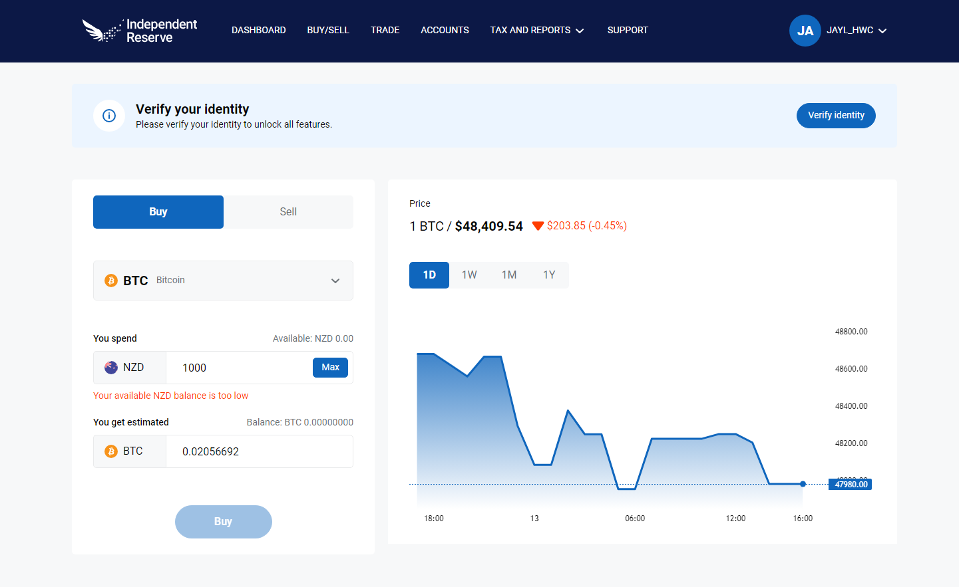This screenshot has width=959, height=587.
Task: Click the Max amount button
Action: click(330, 368)
